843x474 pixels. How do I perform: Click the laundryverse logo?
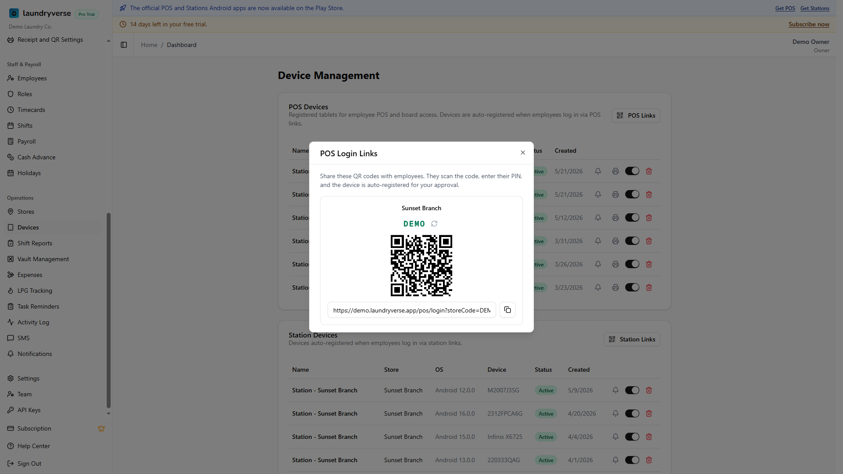point(40,13)
